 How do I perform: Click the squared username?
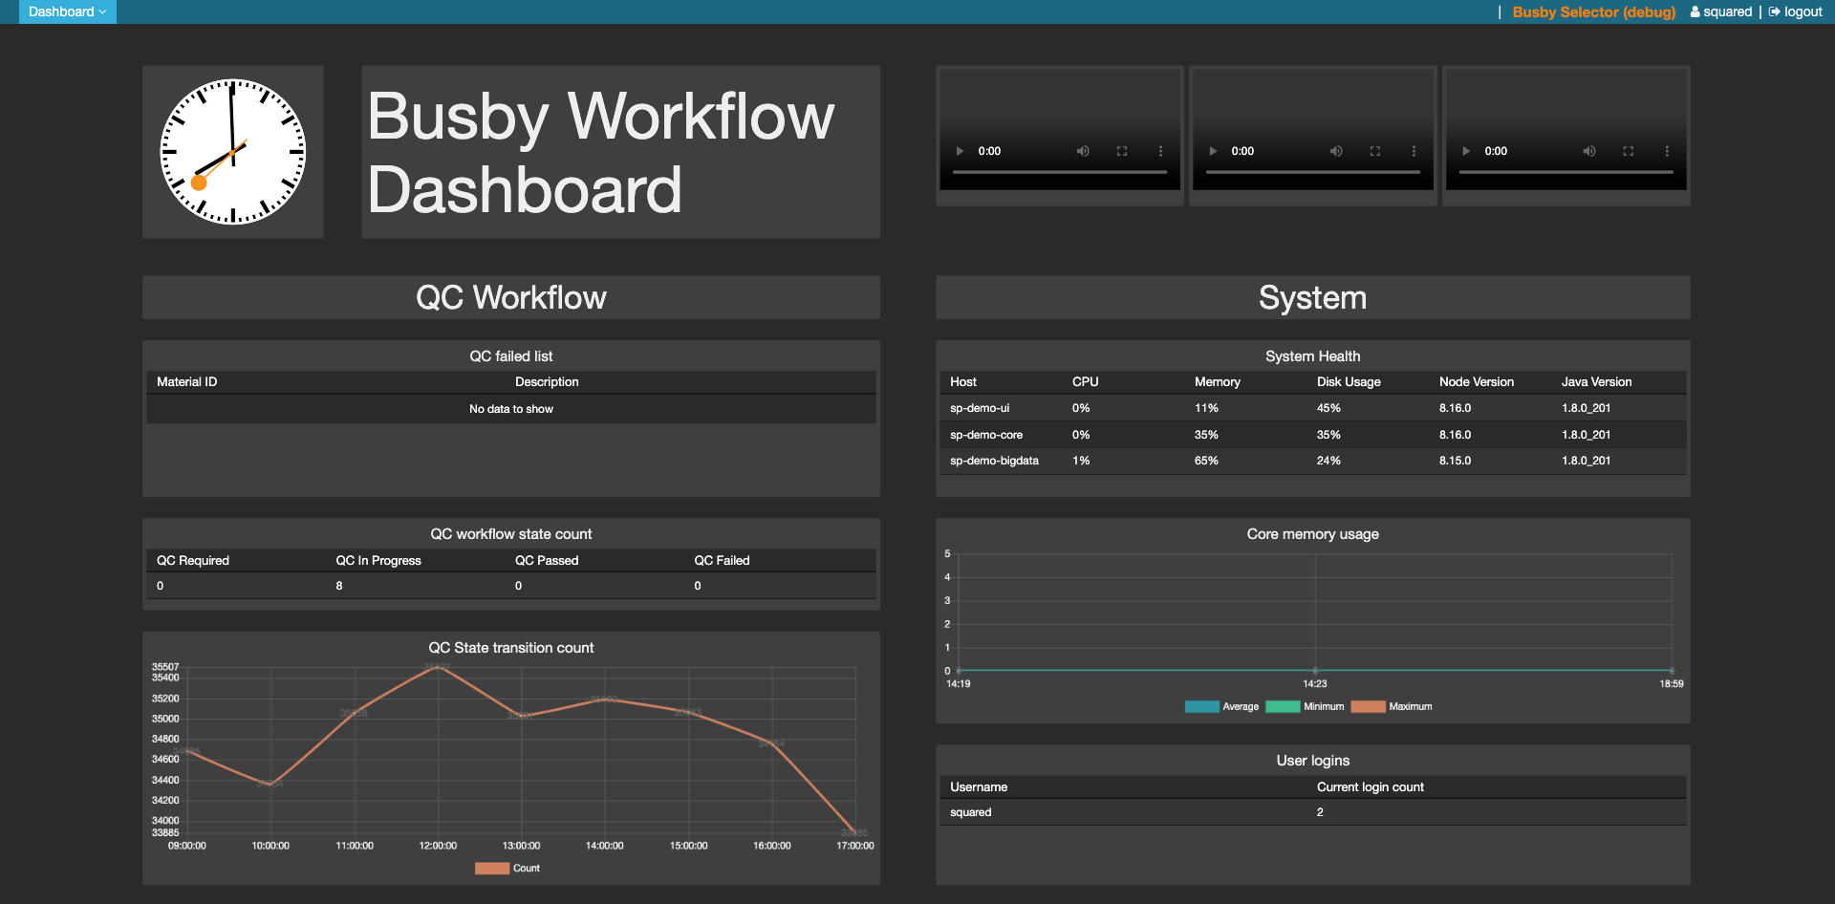pos(1726,11)
